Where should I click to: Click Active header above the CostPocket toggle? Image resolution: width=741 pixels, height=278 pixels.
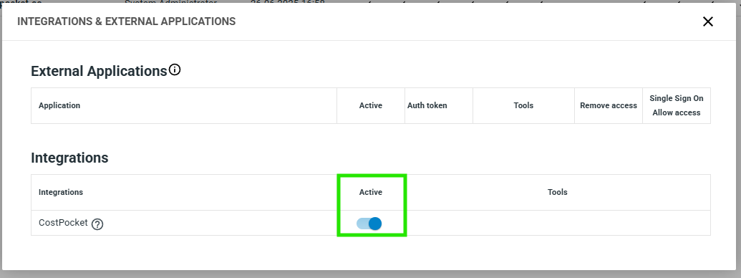pyautogui.click(x=371, y=192)
